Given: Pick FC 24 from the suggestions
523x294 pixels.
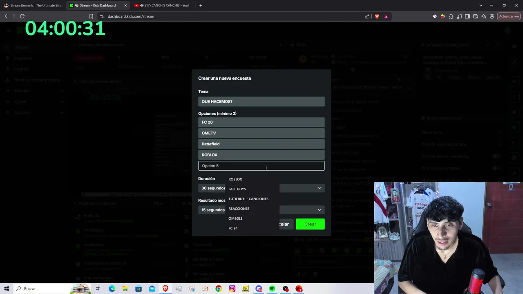Looking at the screenshot, I should (x=252, y=228).
